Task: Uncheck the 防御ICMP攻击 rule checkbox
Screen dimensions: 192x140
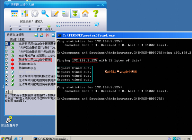Action: point(7,64)
